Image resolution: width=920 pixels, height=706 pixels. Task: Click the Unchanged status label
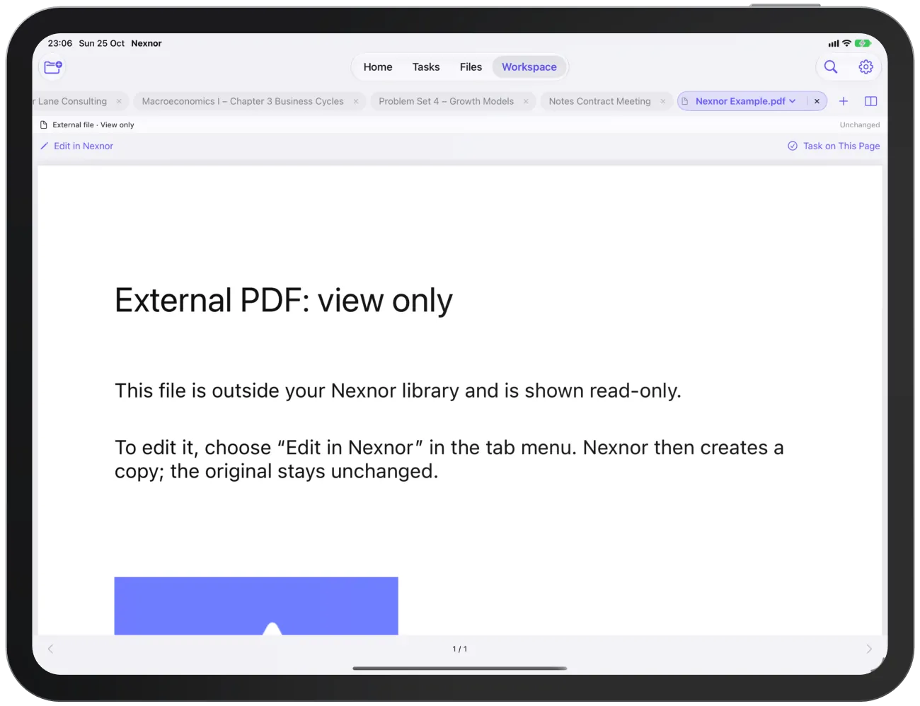[x=860, y=125]
